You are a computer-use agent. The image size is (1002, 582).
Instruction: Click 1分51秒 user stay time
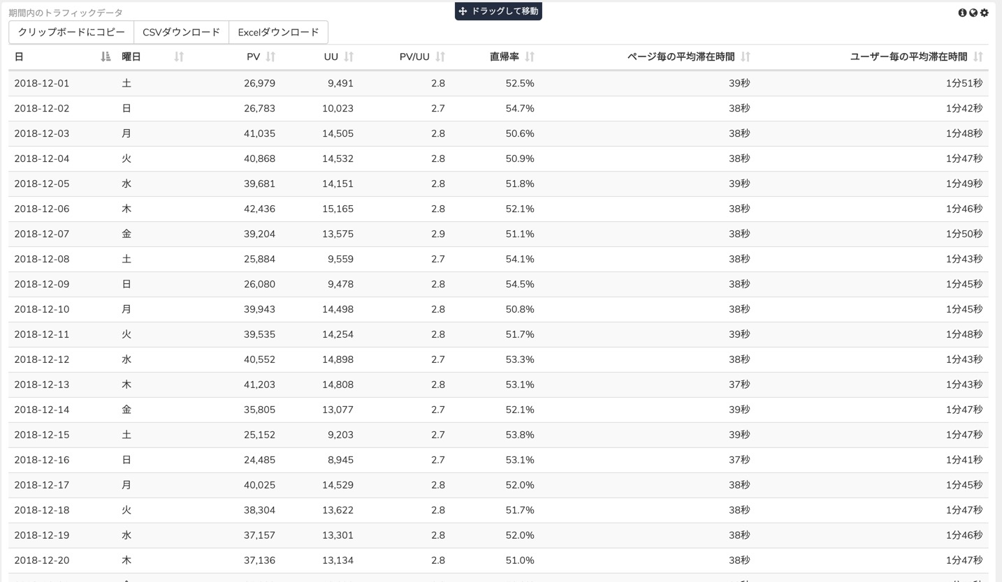pos(964,83)
